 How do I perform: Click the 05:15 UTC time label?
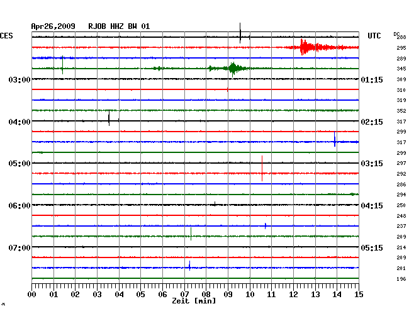[x=372, y=247]
